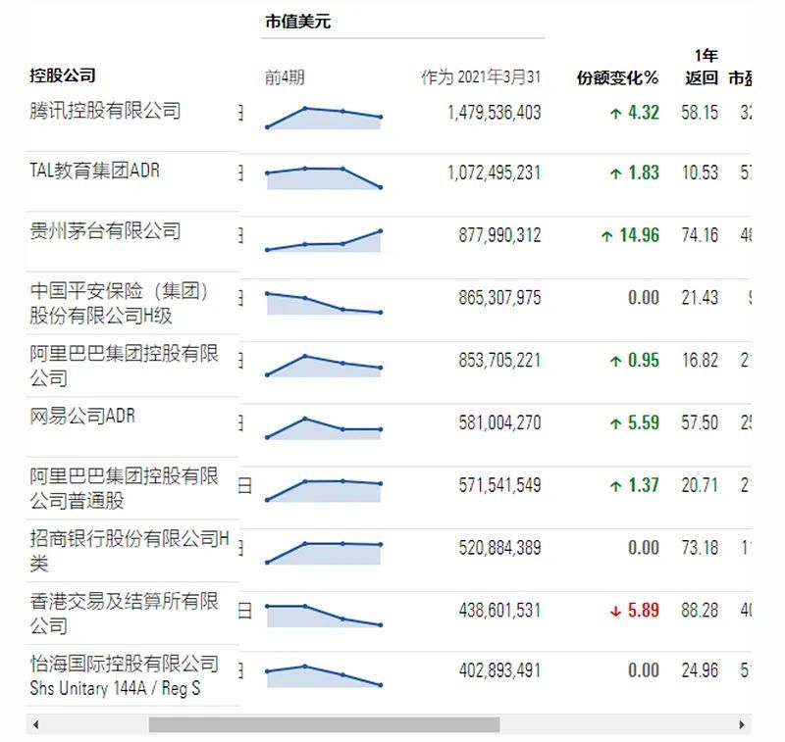The height and width of the screenshot is (742, 785).
Task: Select market value 877,990,312
Action: coord(499,235)
